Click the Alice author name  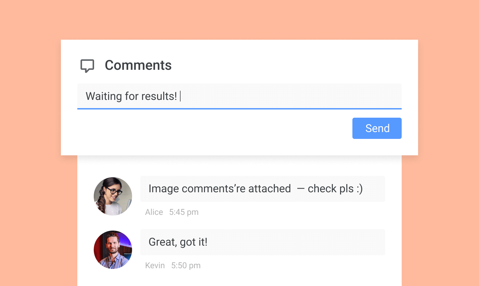(154, 212)
